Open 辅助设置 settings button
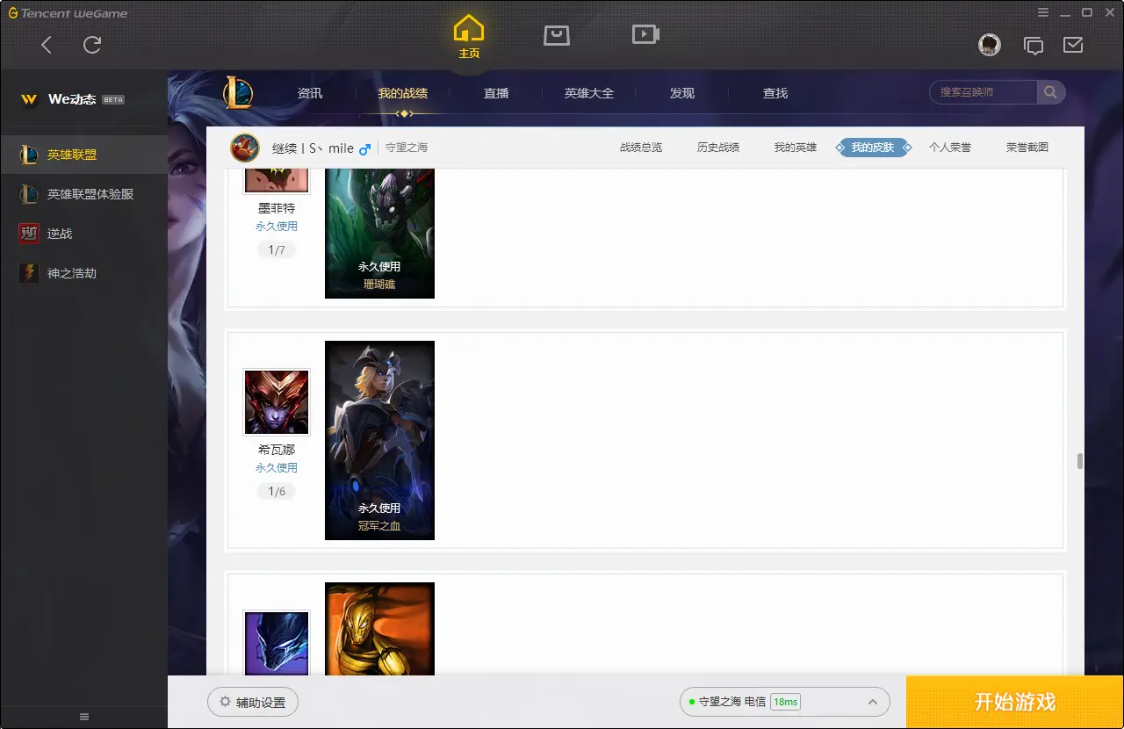 click(x=253, y=703)
